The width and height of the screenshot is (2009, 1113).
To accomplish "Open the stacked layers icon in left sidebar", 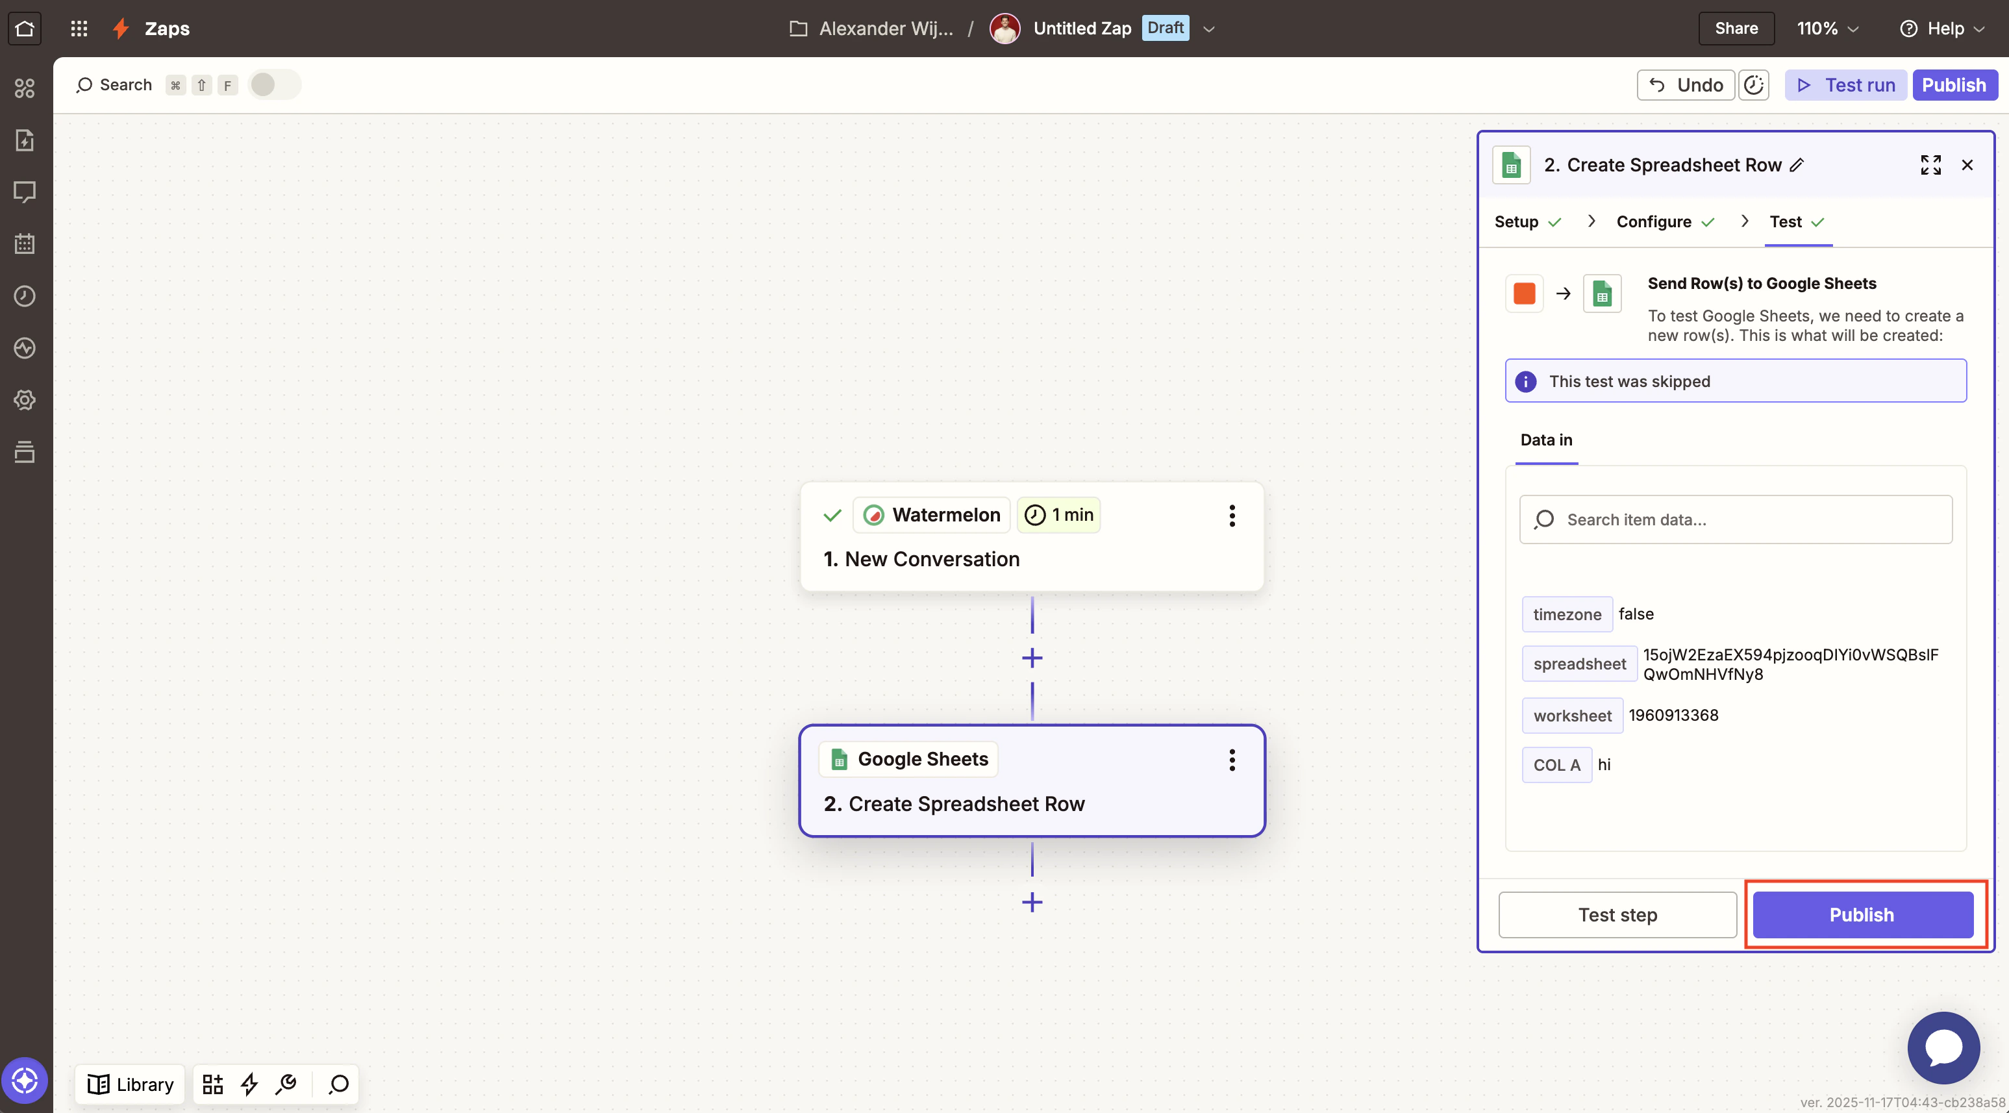I will [25, 451].
